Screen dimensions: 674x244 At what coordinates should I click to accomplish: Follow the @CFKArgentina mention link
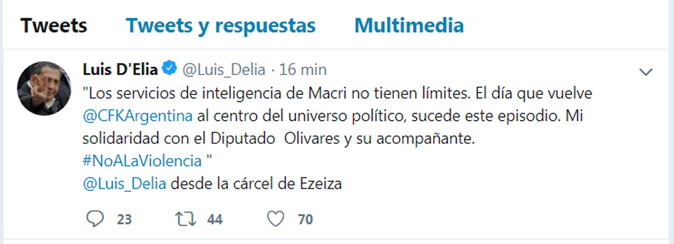coord(137,116)
